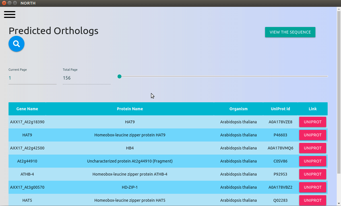Click the vertical scrollbar thumb
Screen dimensions: 341x206
point(339,92)
